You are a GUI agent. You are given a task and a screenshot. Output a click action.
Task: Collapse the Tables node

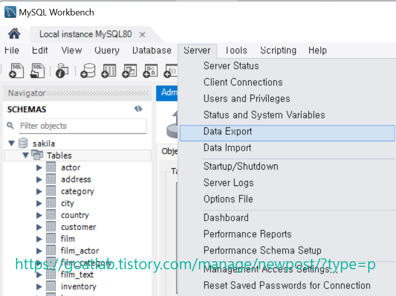point(25,155)
